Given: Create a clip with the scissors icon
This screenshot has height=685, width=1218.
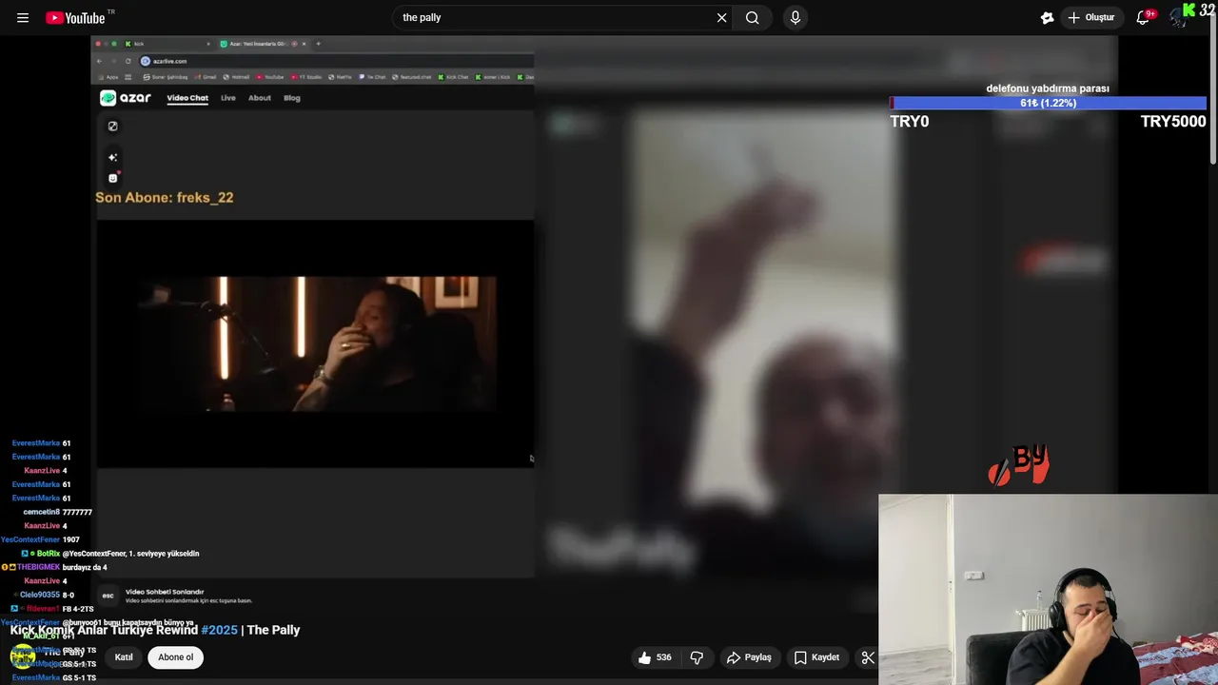Looking at the screenshot, I should [867, 657].
